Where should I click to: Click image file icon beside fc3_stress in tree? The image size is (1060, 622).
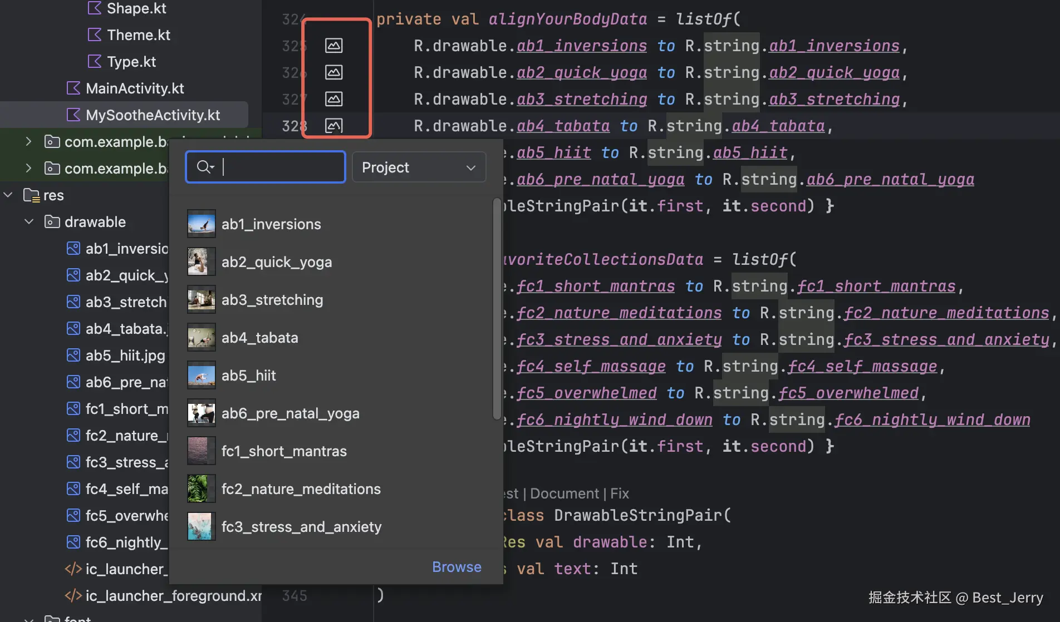click(x=73, y=462)
